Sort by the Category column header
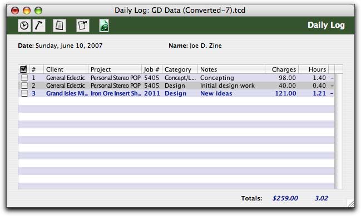The image size is (361, 216). tap(180, 69)
